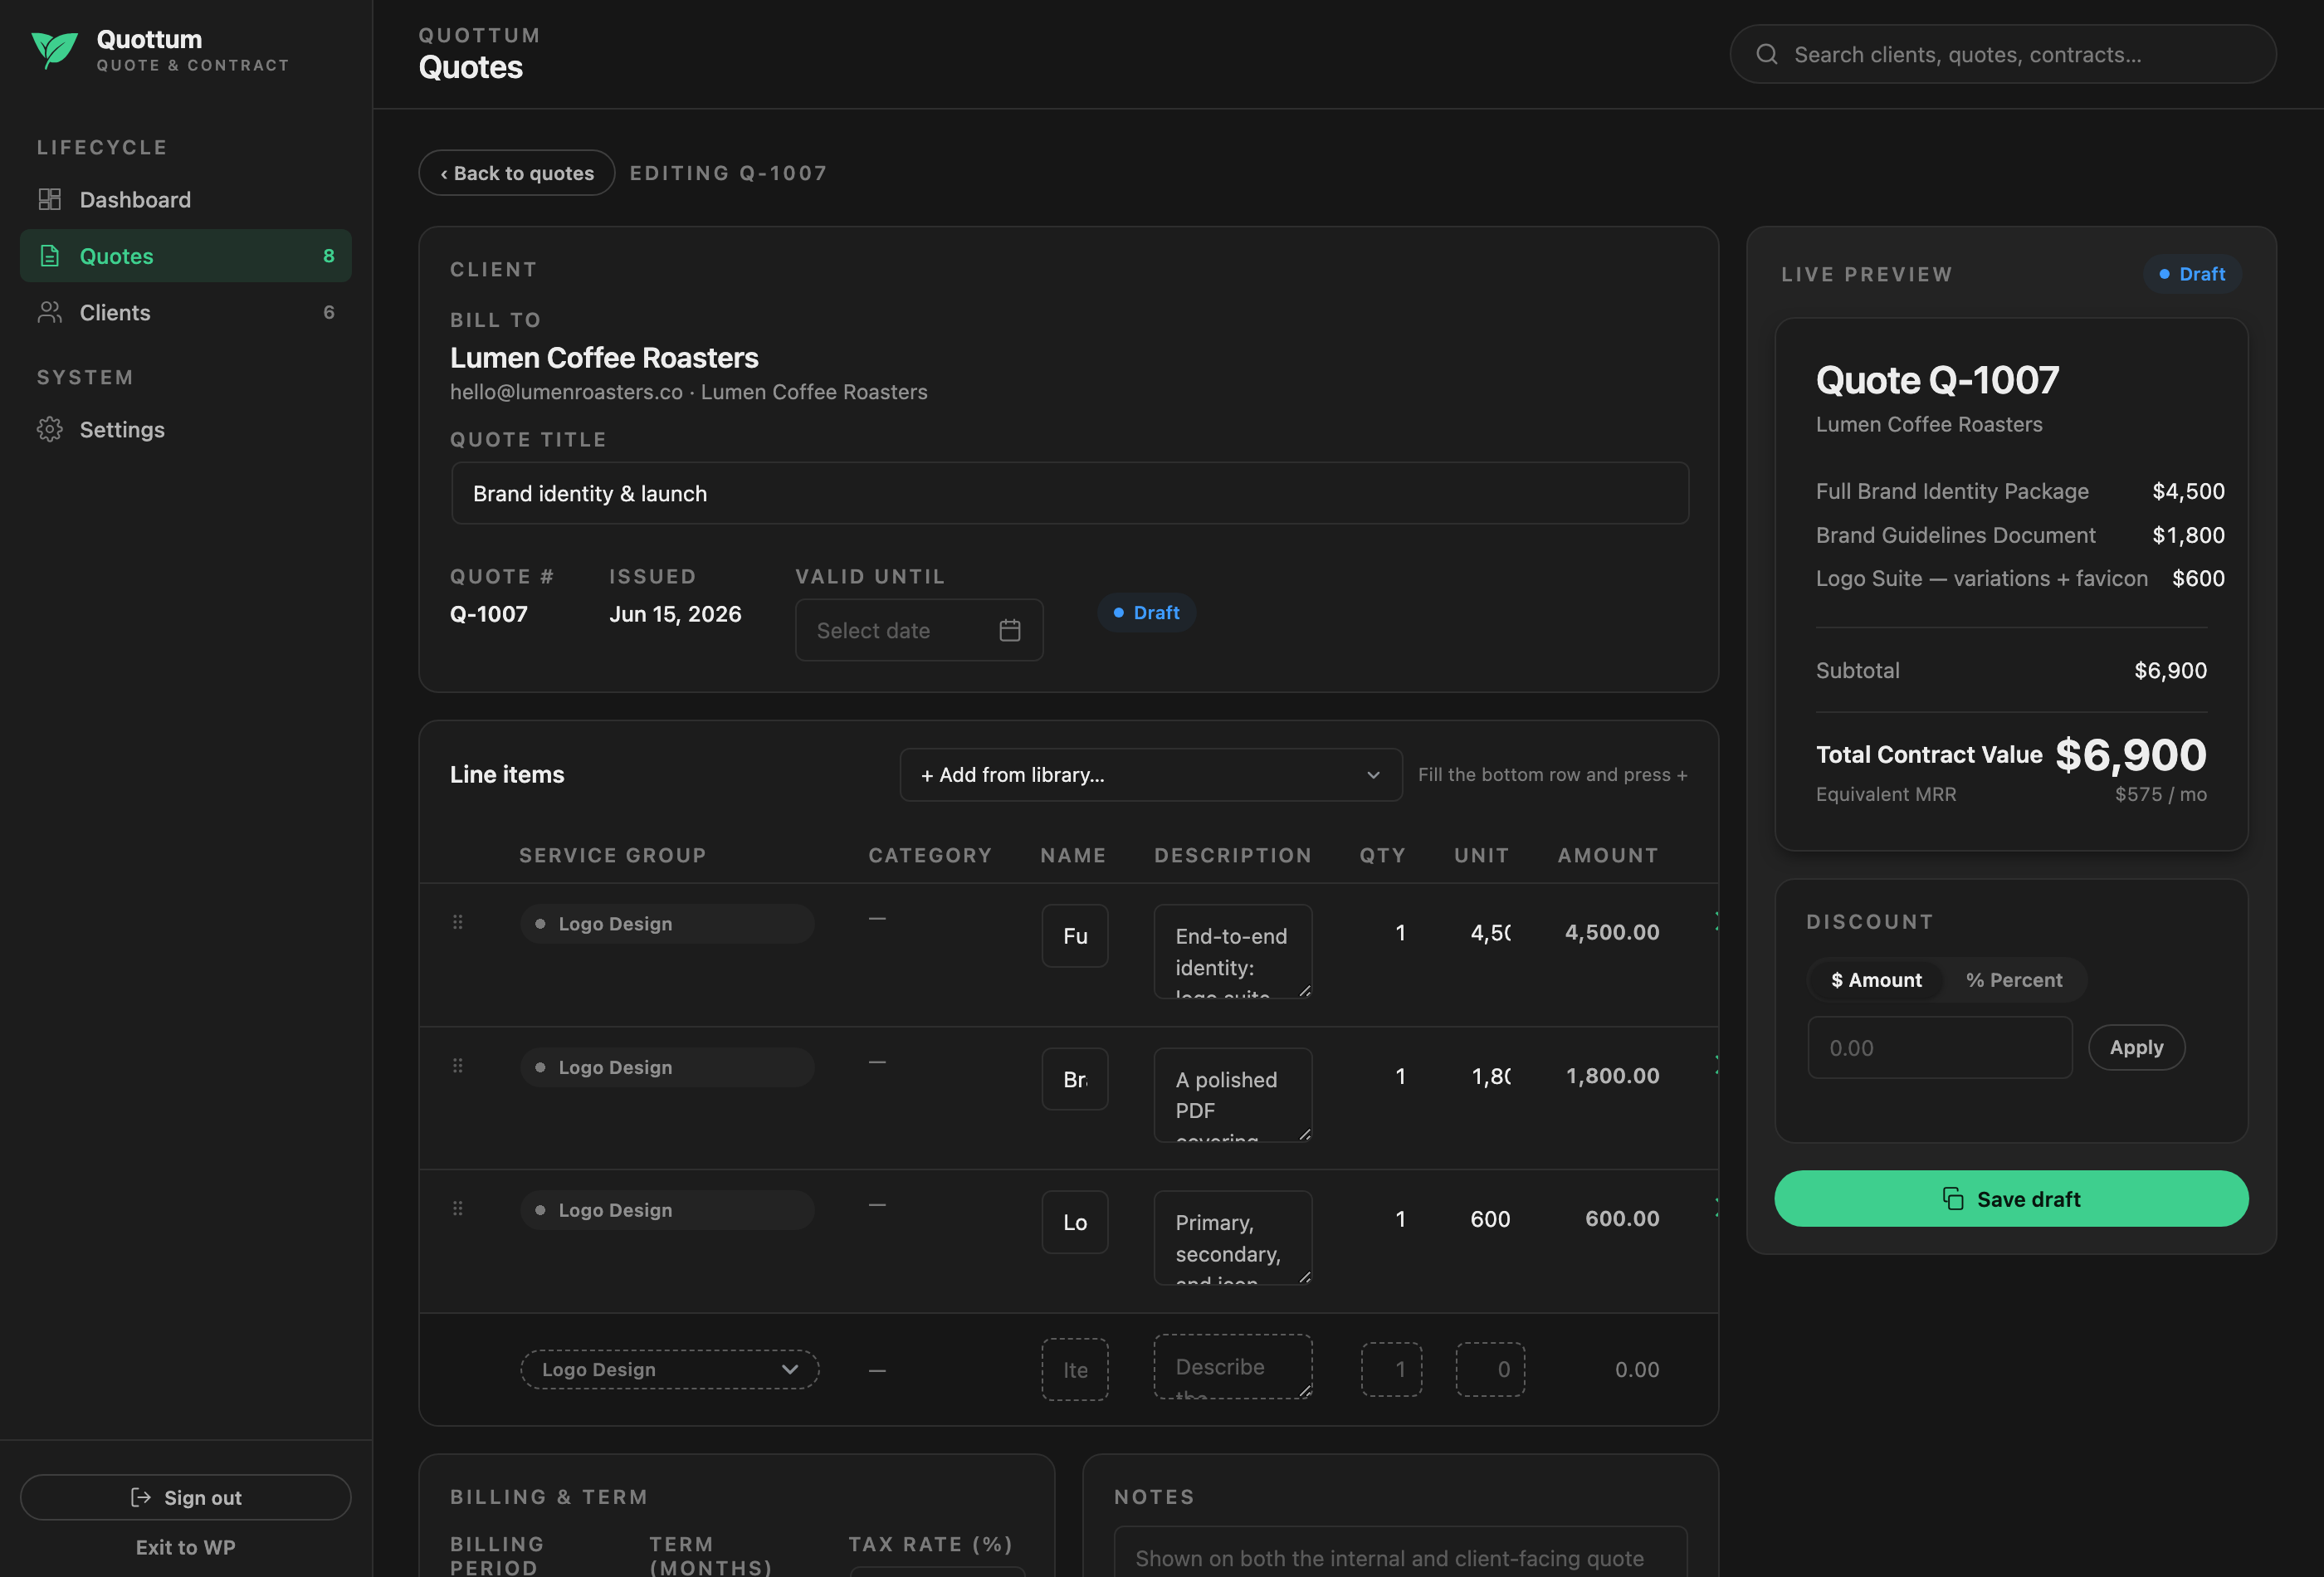Viewport: 2324px width, 1577px height.
Task: Click the Lumen Coffee Roasters client heading
Action: [x=604, y=357]
